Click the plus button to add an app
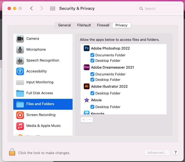Screen dimensions: 185x162 click(84, 120)
